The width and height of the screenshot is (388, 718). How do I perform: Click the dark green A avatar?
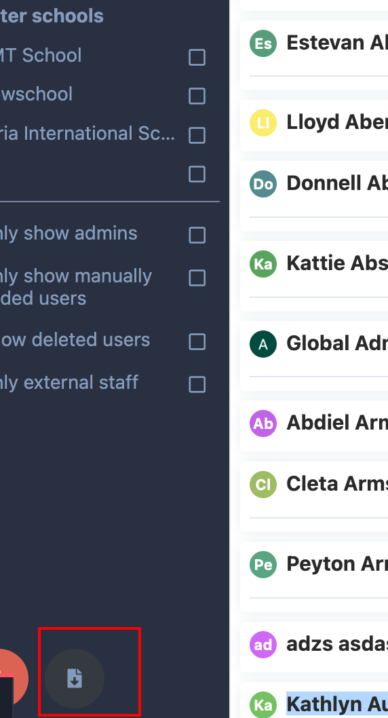coord(263,344)
